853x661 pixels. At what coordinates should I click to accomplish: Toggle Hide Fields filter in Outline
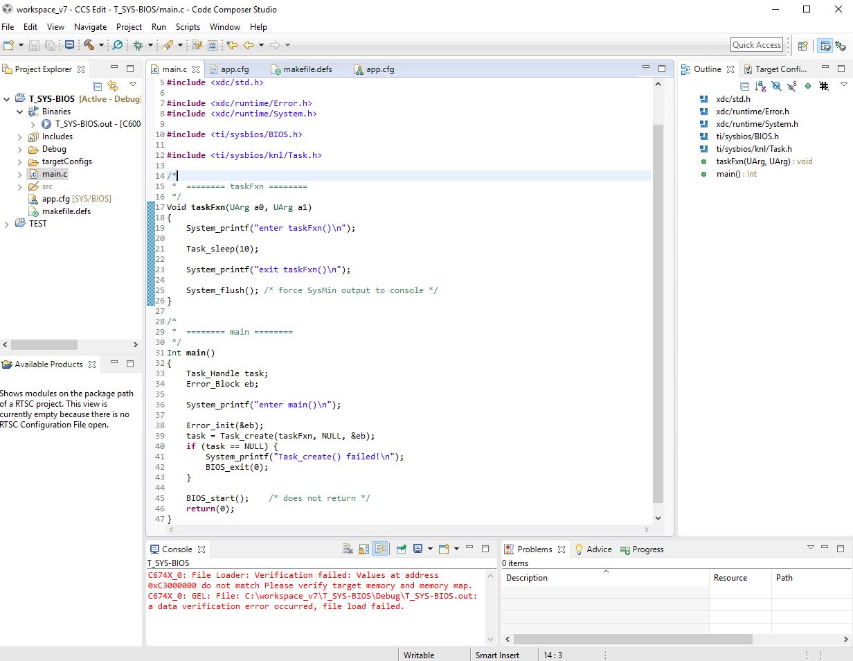pyautogui.click(x=776, y=87)
